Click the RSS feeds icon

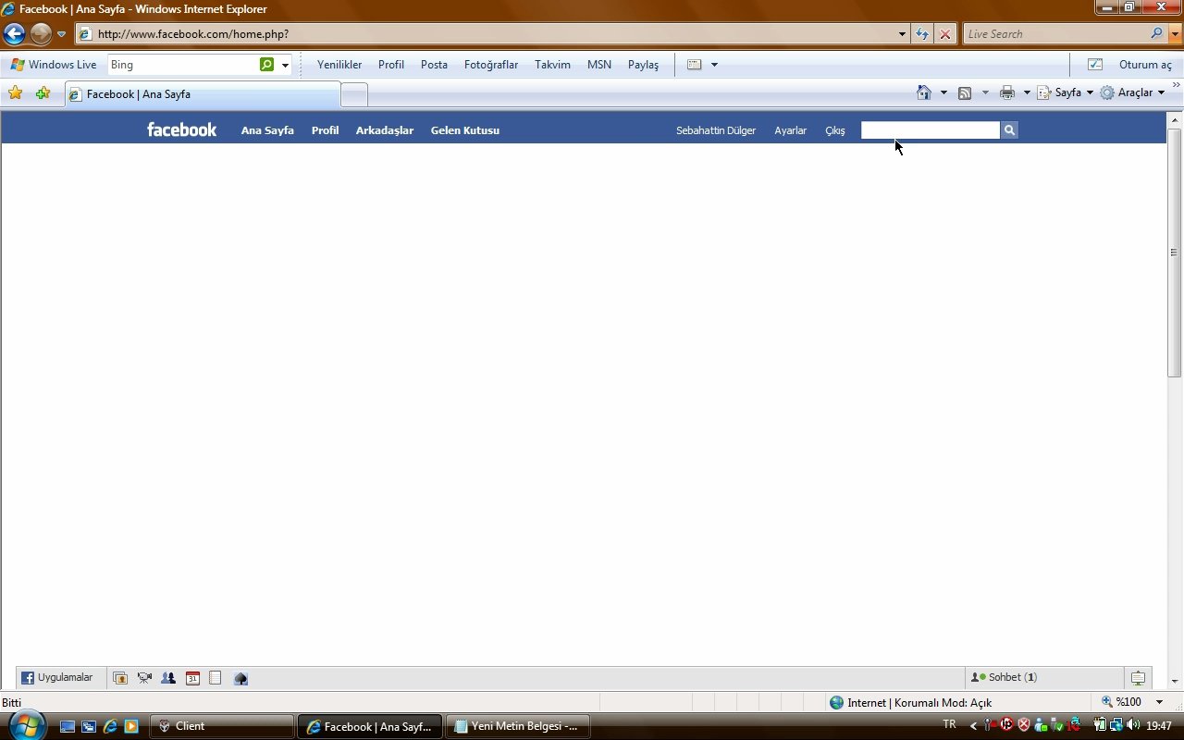(965, 92)
